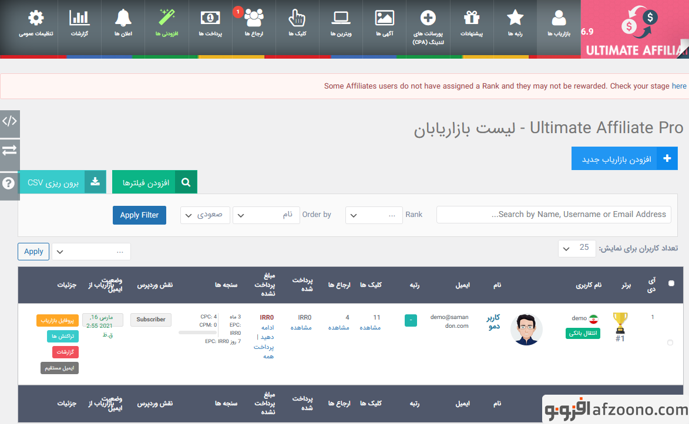Open affiliate profile orange button (پروفایل بازاریاب)
The height and width of the screenshot is (424, 689).
coord(58,320)
